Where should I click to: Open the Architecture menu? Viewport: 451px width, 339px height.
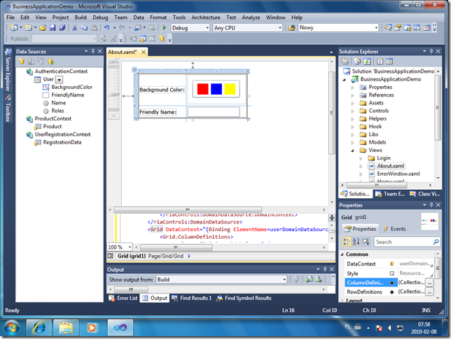(x=206, y=18)
